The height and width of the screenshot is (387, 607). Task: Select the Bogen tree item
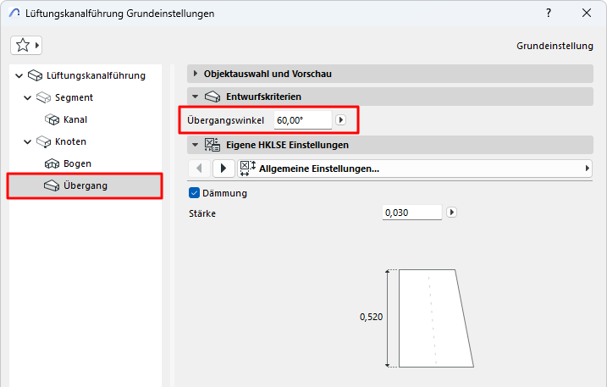tap(77, 164)
